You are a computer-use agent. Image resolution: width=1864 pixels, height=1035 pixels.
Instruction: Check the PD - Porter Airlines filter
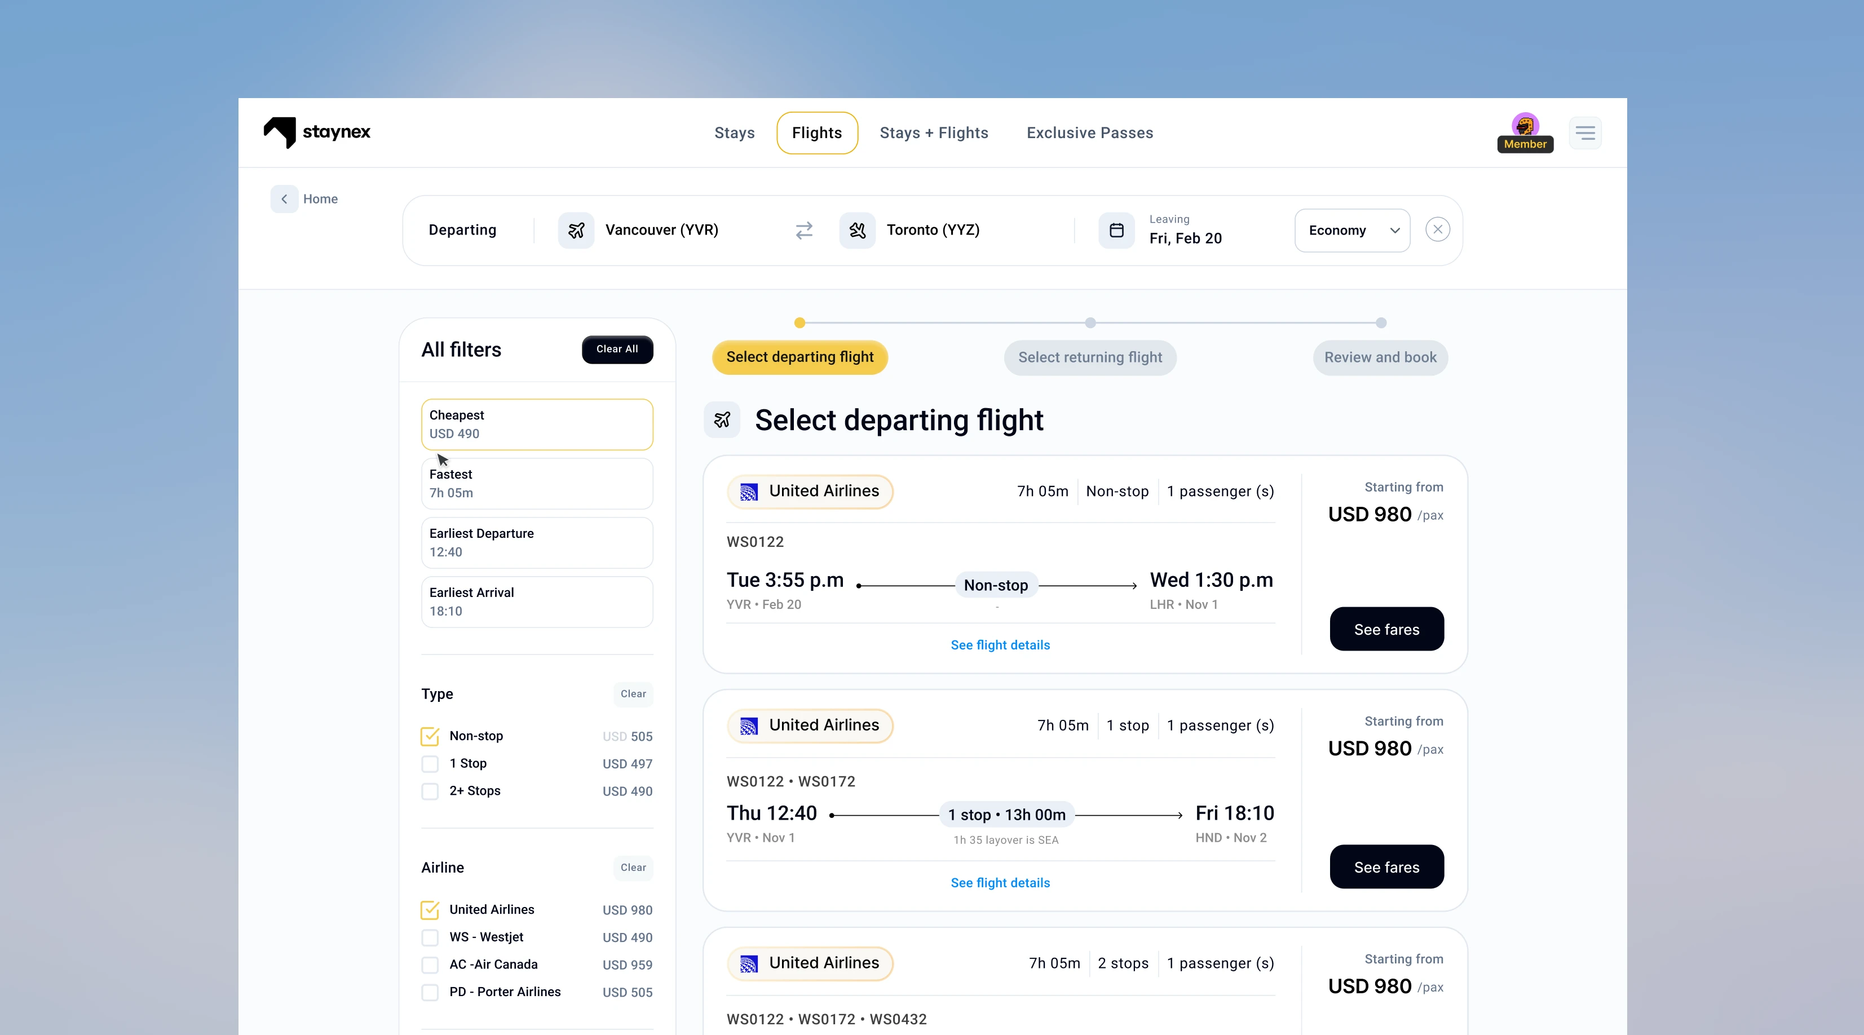point(430,992)
